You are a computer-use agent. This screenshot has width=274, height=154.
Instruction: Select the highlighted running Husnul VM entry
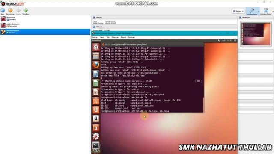pyautogui.click(x=45, y=32)
